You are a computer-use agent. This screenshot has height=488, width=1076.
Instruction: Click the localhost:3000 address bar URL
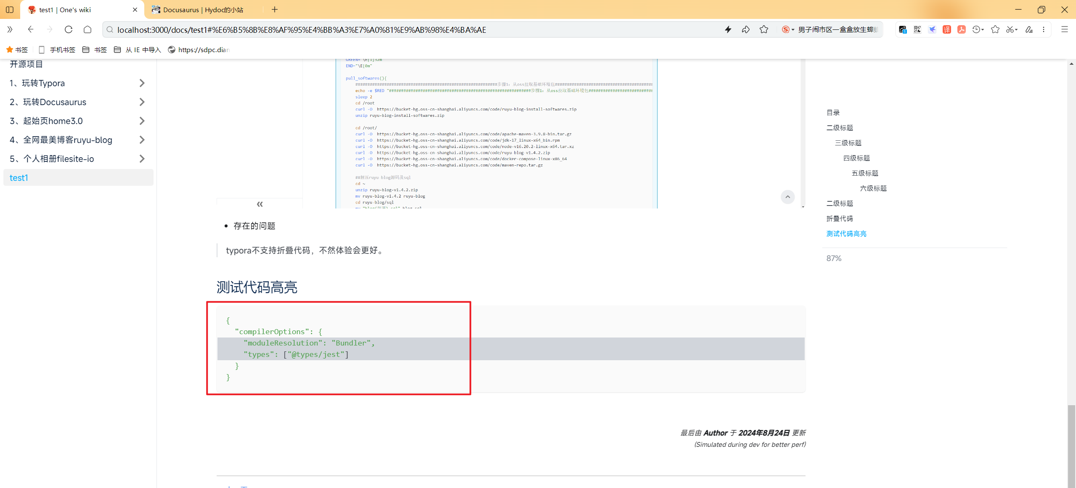(x=302, y=30)
